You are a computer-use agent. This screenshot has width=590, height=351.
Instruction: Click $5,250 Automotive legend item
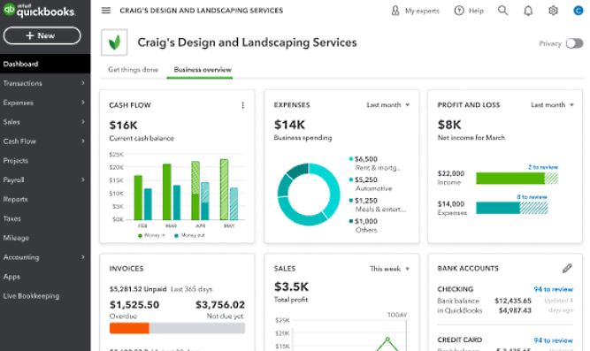click(x=371, y=184)
